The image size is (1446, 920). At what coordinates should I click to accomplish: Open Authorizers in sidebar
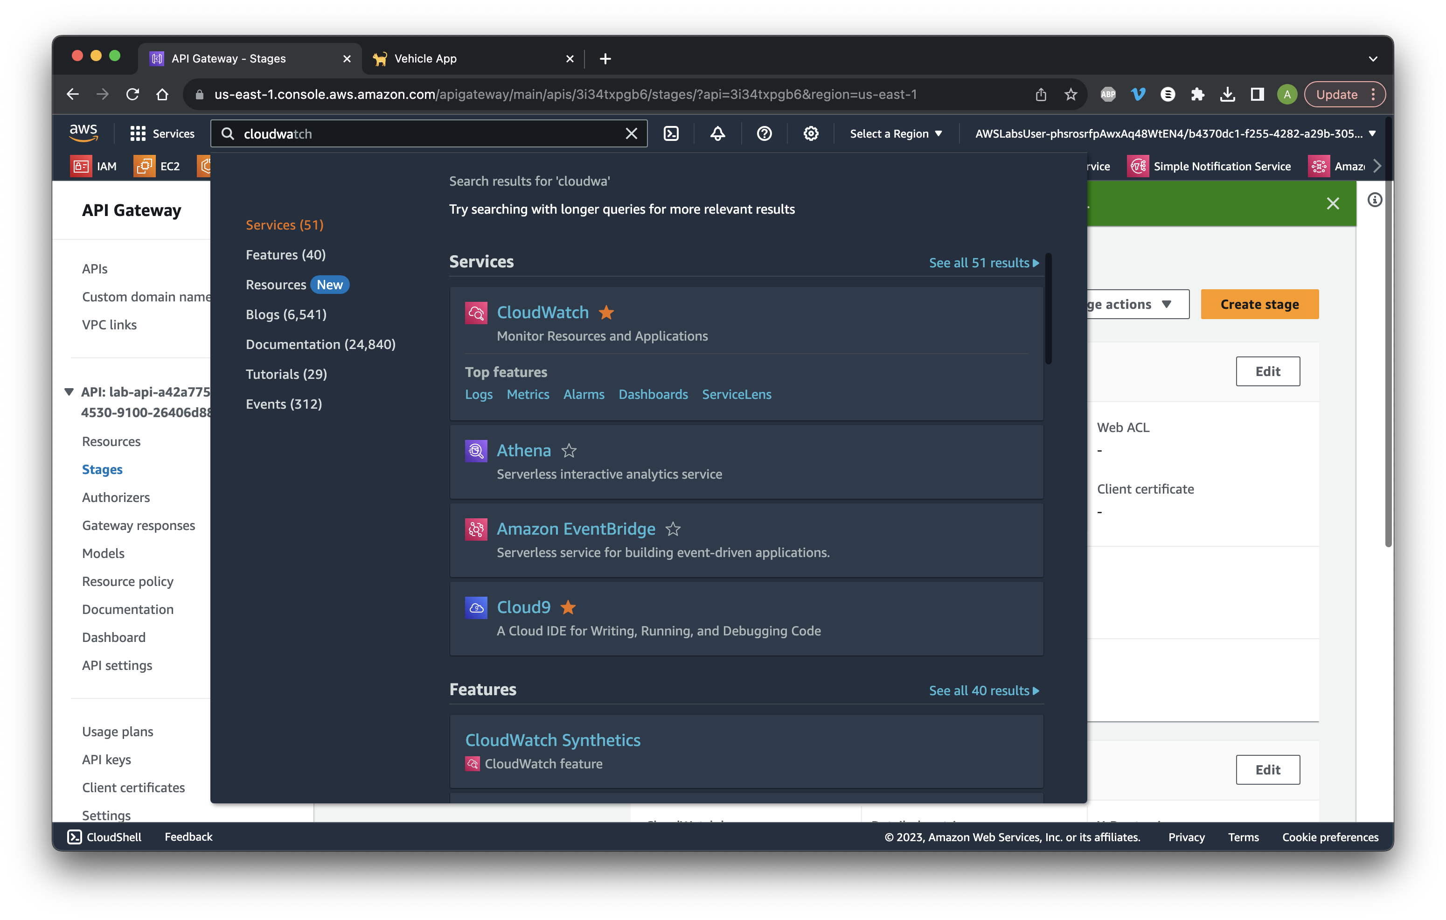click(116, 498)
